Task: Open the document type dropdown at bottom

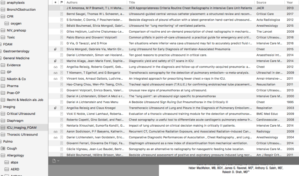Action: coord(56,161)
